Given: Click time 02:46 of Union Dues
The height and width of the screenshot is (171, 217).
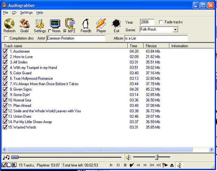Looking at the screenshot, I should [134, 116].
